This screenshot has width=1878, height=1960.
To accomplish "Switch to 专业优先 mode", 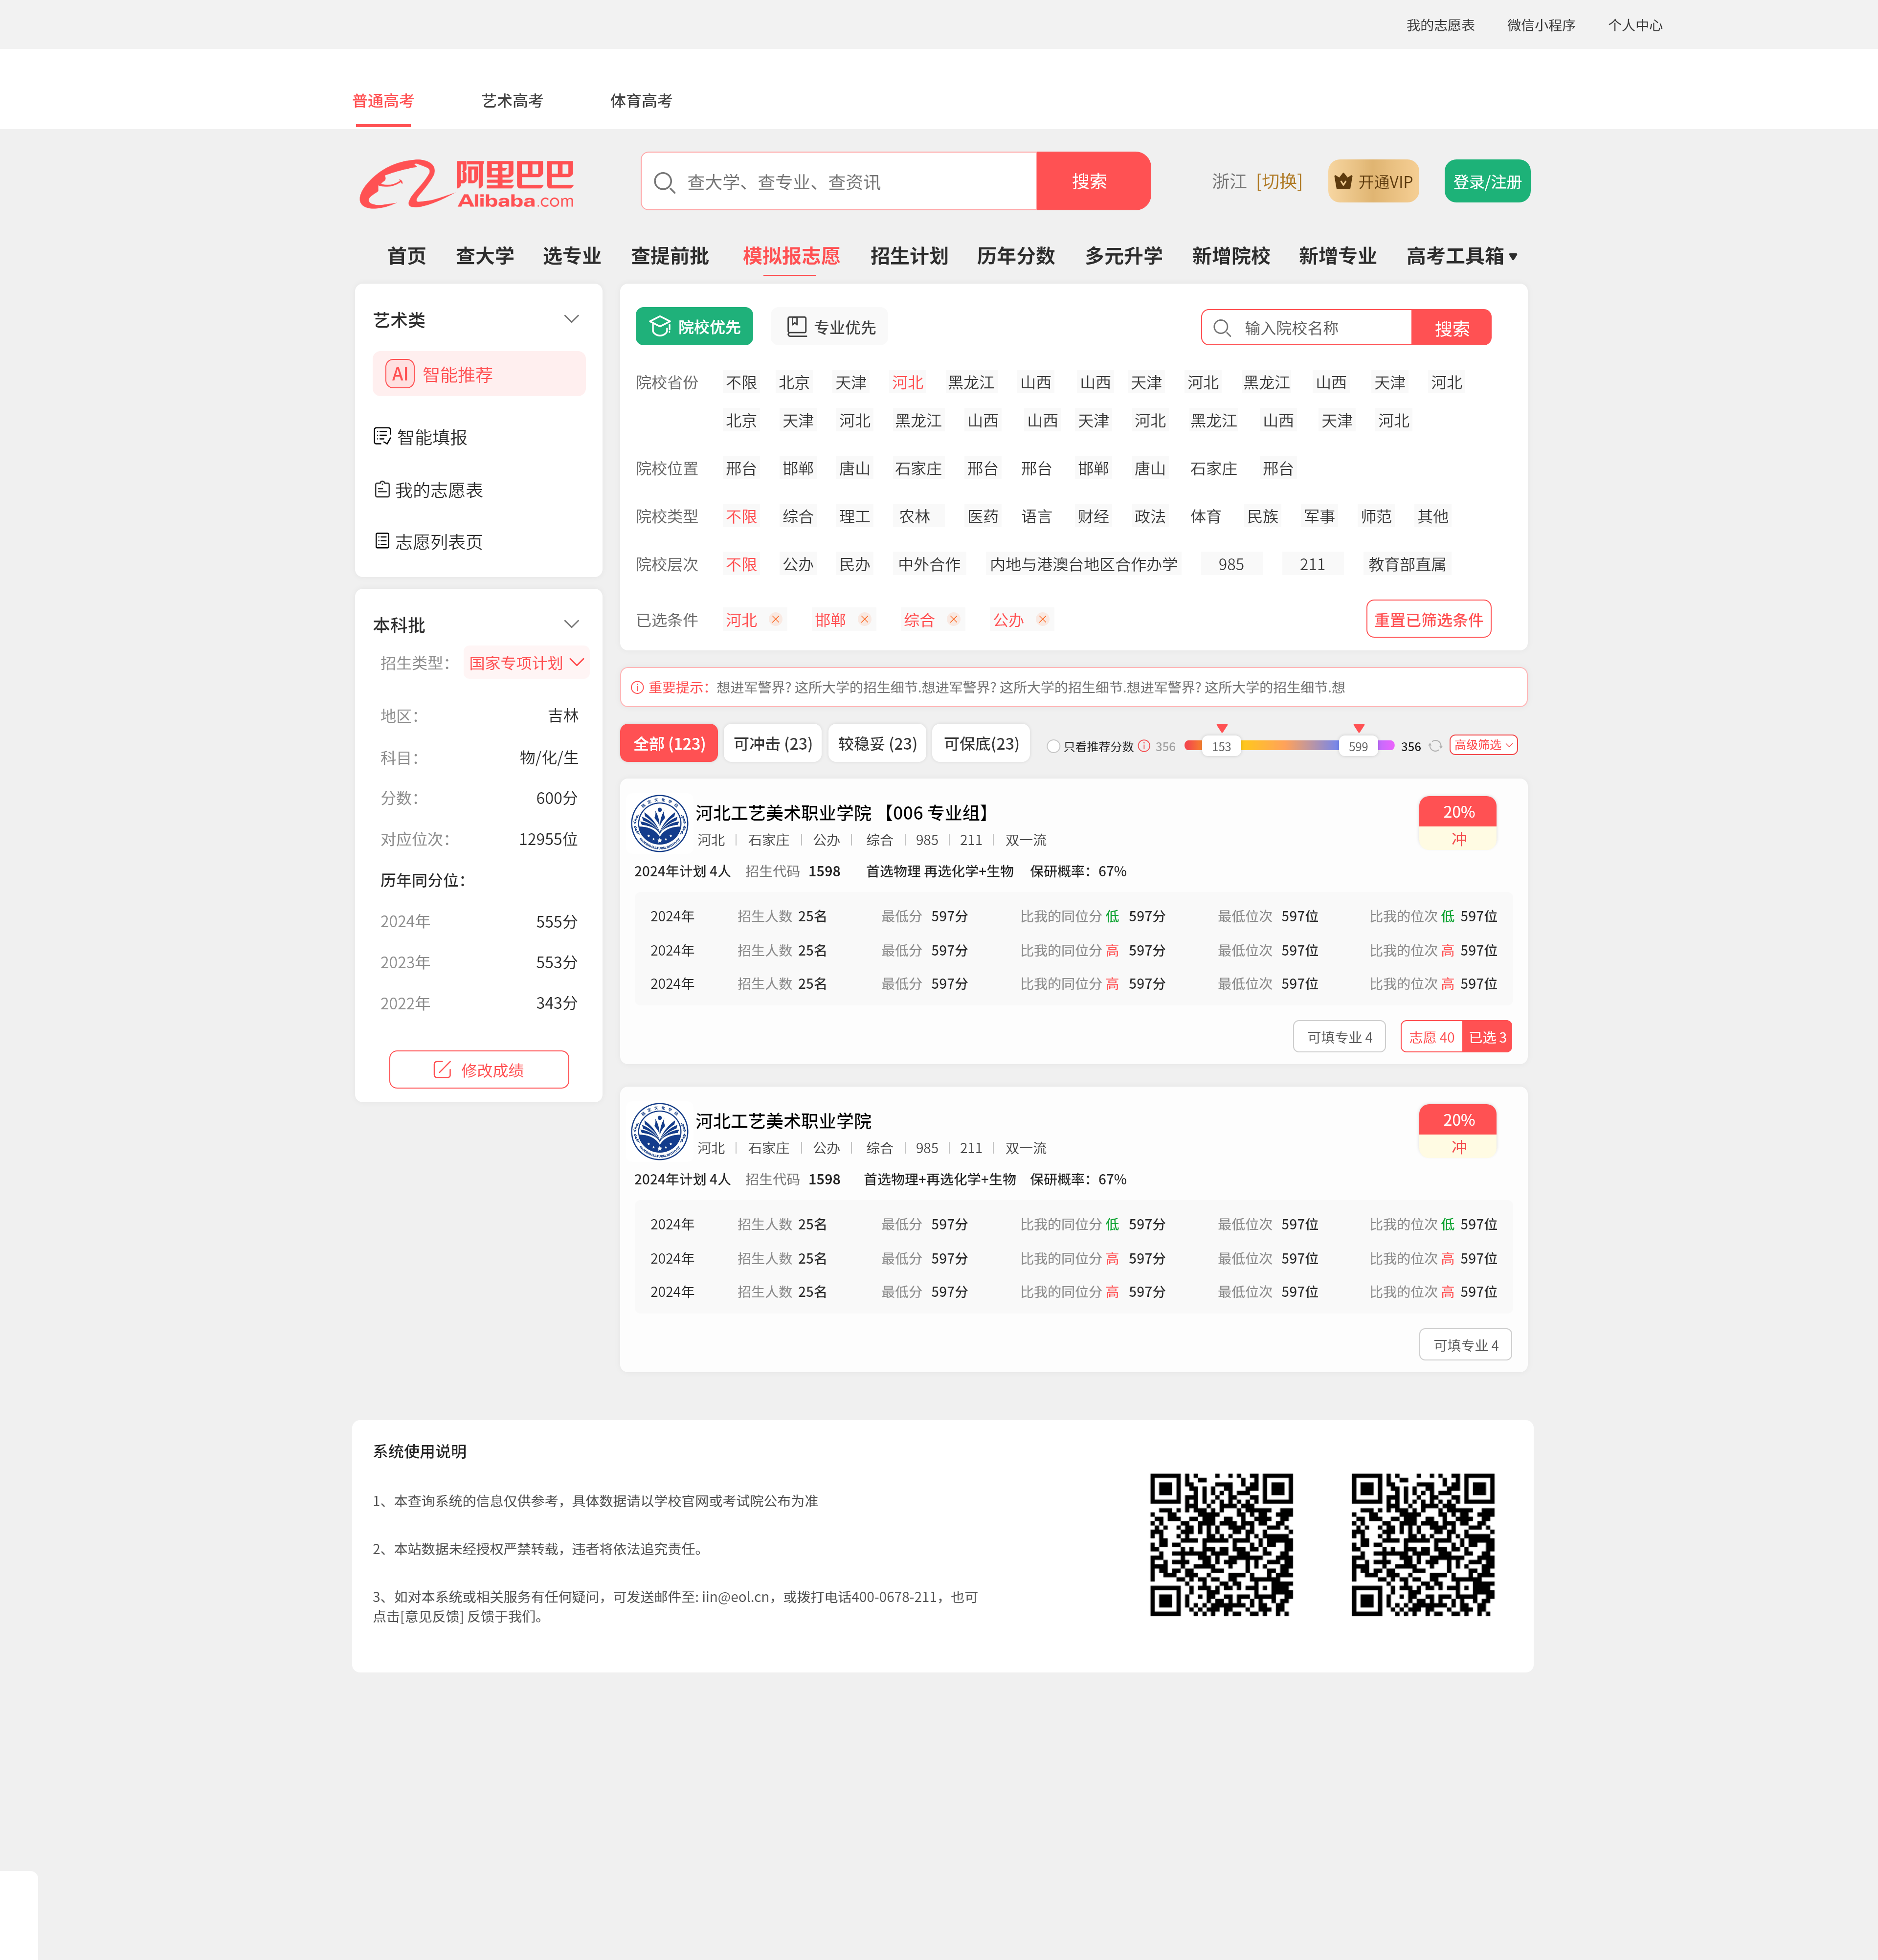I will tap(829, 327).
